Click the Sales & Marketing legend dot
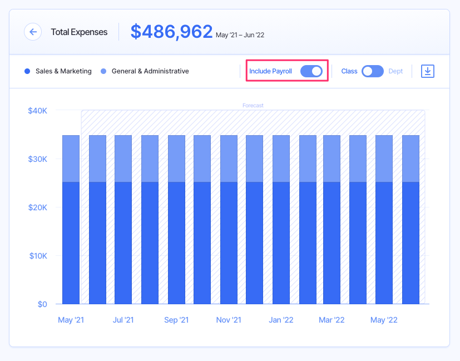This screenshot has width=460, height=361. click(x=27, y=71)
